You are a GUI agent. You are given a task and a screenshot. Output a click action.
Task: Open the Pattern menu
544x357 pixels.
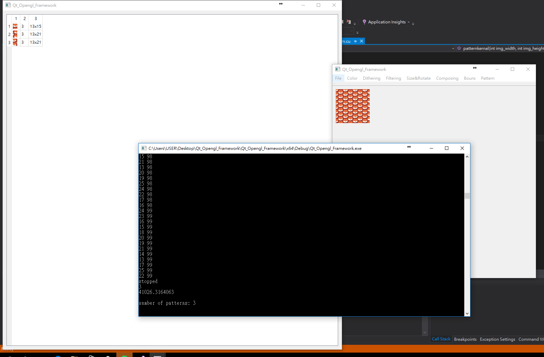pos(487,78)
